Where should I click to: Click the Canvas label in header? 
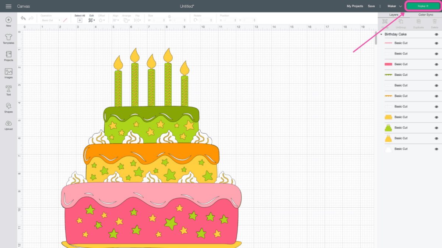click(x=23, y=6)
